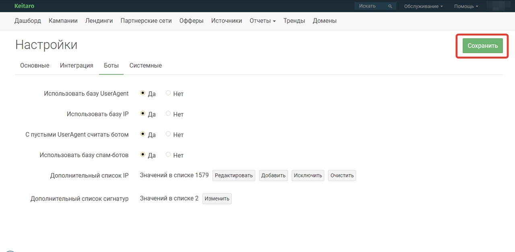Select Нет for UserAgent database

(168, 93)
